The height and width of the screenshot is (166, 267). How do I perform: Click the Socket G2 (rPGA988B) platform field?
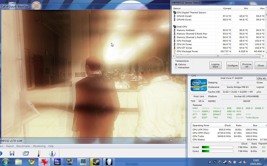click(x=244, y=96)
